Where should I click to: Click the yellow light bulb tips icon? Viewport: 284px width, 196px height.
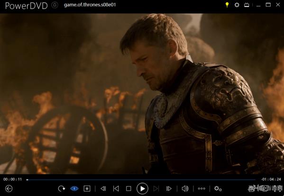227,5
